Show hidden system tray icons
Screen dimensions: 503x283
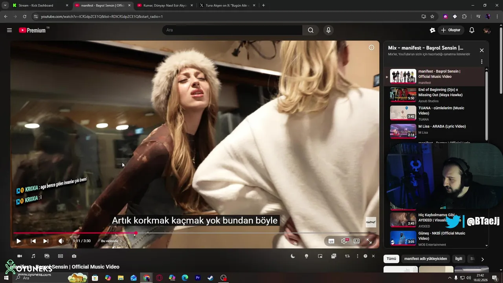click(x=450, y=278)
